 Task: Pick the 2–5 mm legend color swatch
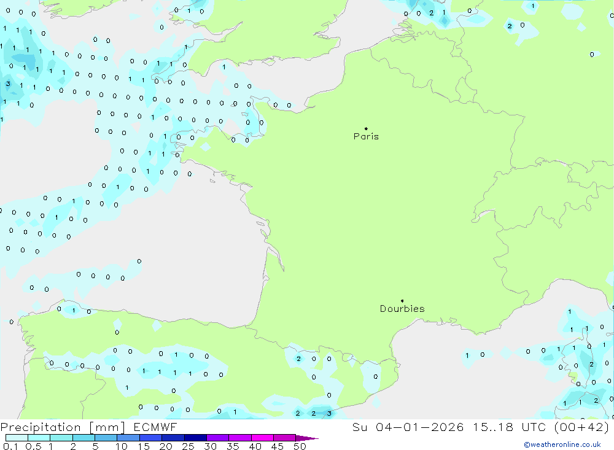click(84, 438)
